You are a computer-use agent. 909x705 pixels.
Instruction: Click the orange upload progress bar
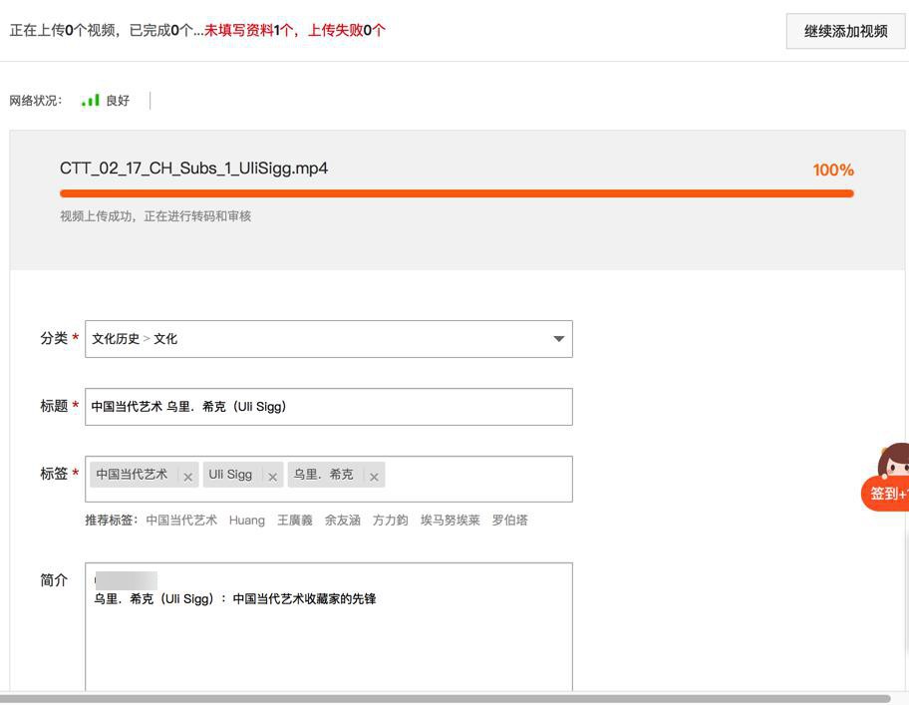coord(456,193)
